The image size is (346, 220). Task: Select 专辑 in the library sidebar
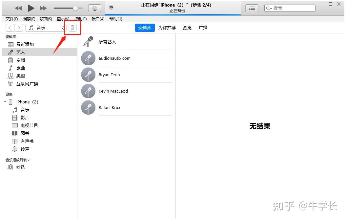click(20, 60)
